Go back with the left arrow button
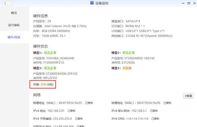 pyautogui.click(x=5, y=3)
